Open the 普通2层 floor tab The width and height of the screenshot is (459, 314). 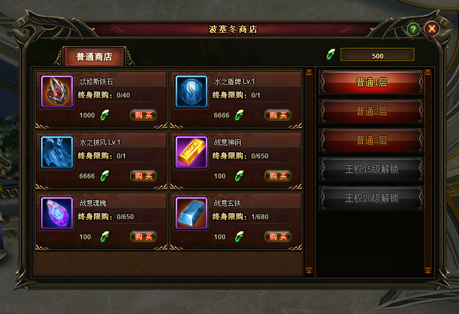(371, 111)
